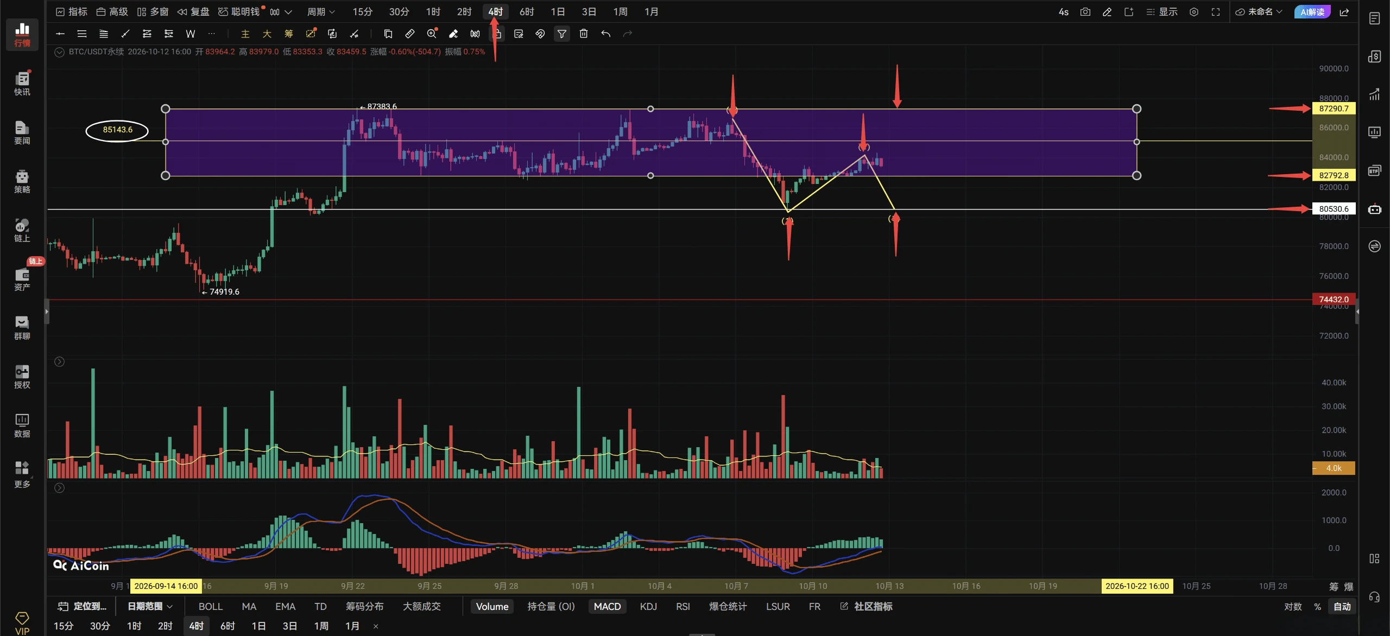Toggle the Volume indicator
This screenshot has width=1390, height=636.
[492, 607]
